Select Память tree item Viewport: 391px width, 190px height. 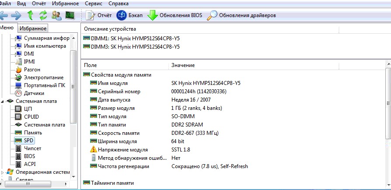pyautogui.click(x=29, y=133)
